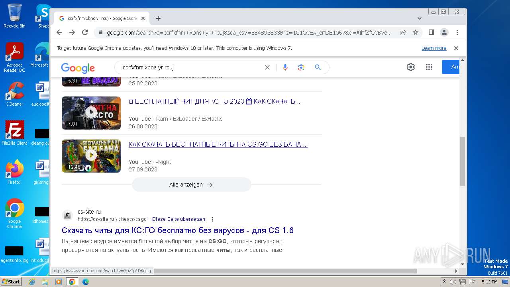Expand videos with Alle anzeigen
Screen dimensions: 510x287
191,185
